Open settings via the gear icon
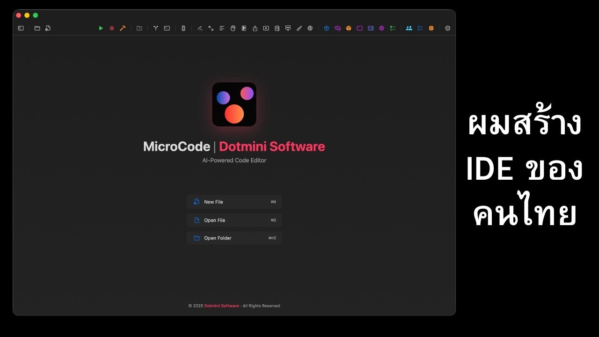This screenshot has height=337, width=599. 447,28
